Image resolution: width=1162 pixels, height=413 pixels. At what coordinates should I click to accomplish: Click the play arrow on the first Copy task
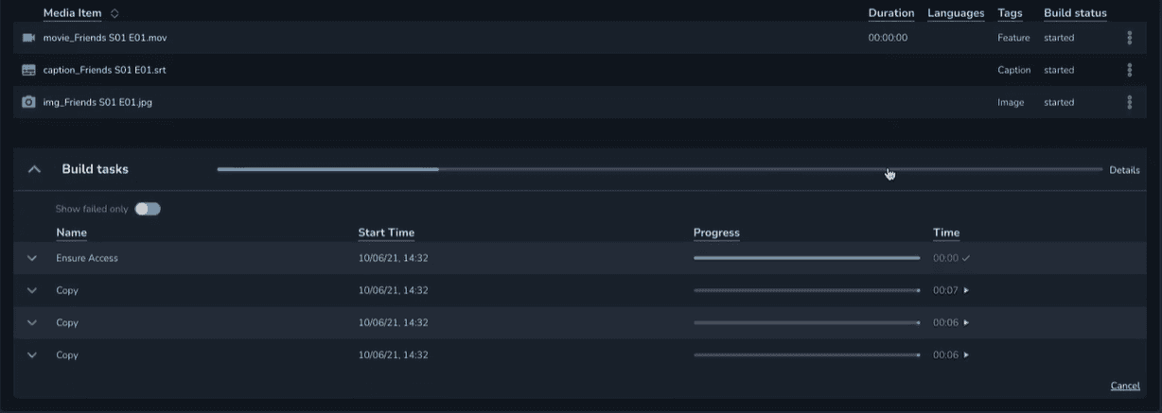[966, 290]
